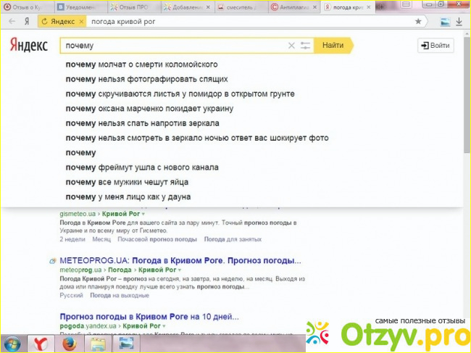Click the Войти login button

click(x=435, y=46)
